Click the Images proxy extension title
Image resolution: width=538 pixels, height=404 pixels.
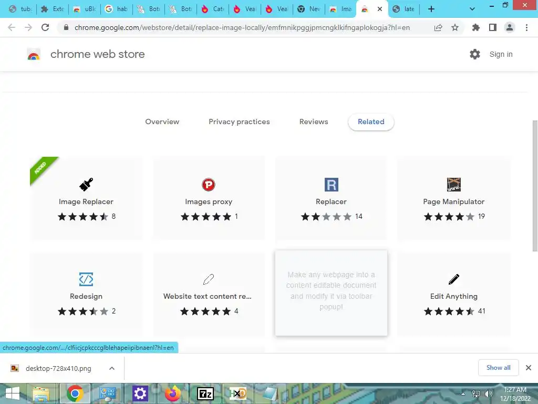click(209, 201)
